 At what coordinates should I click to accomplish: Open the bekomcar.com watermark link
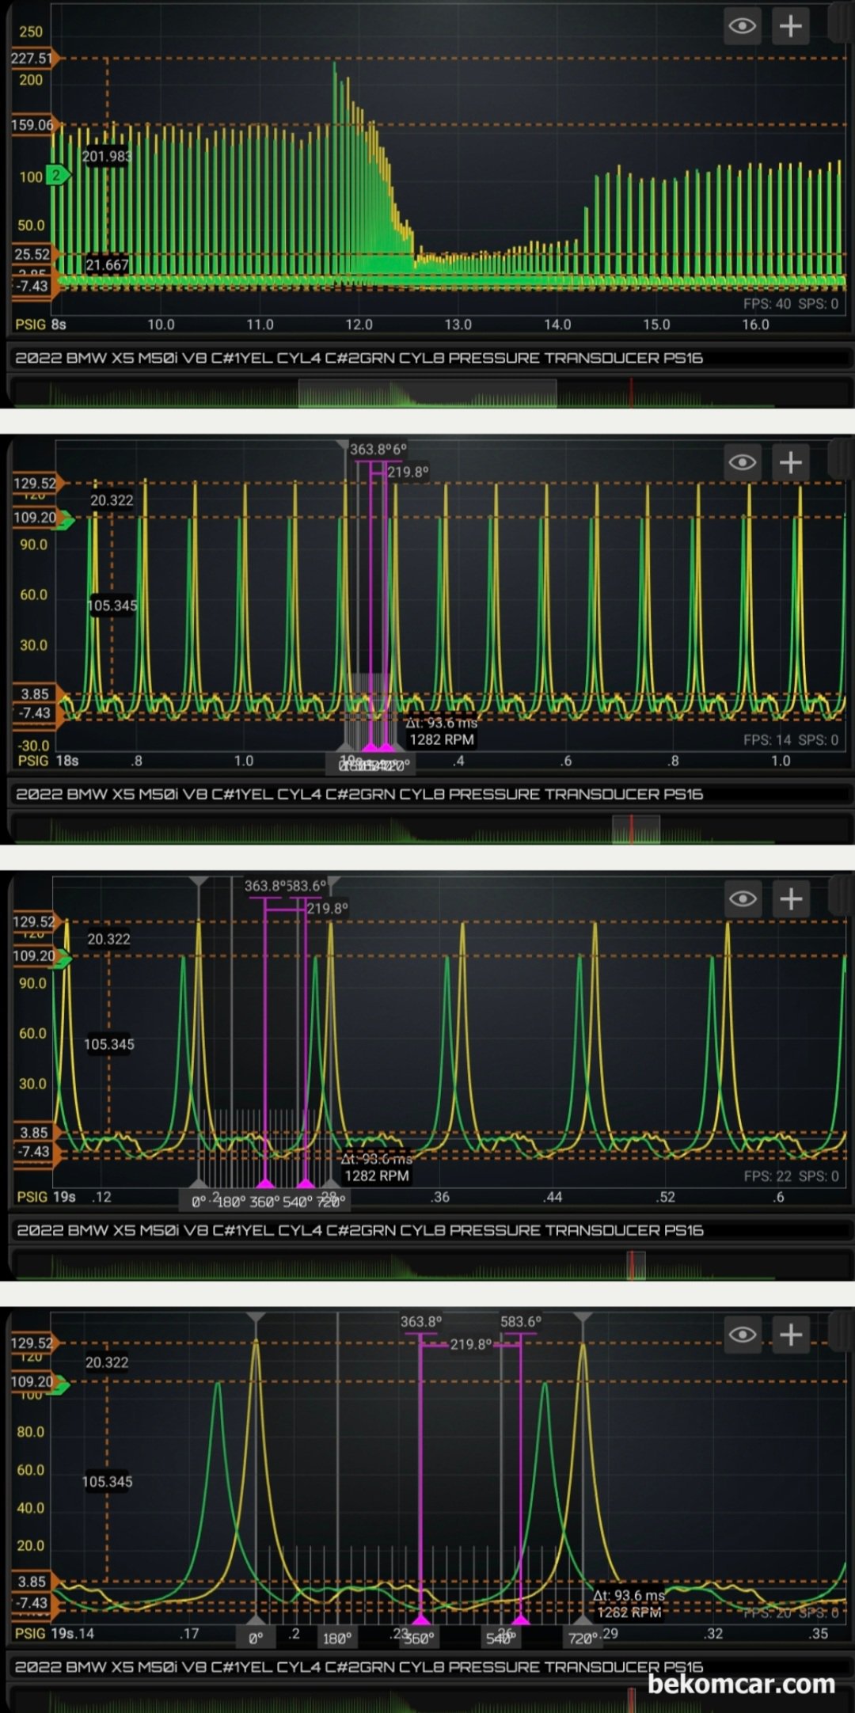pos(741,1684)
